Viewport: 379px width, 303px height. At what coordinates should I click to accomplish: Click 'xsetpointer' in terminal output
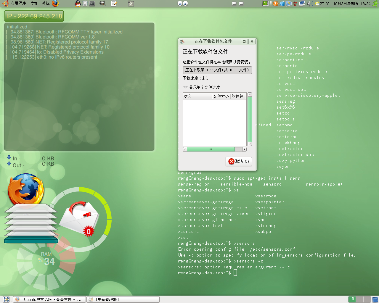270,202
